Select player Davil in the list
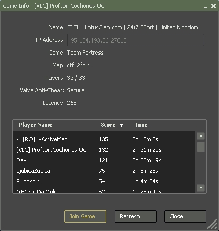Viewport: 219px width, 231px height. click(104, 160)
